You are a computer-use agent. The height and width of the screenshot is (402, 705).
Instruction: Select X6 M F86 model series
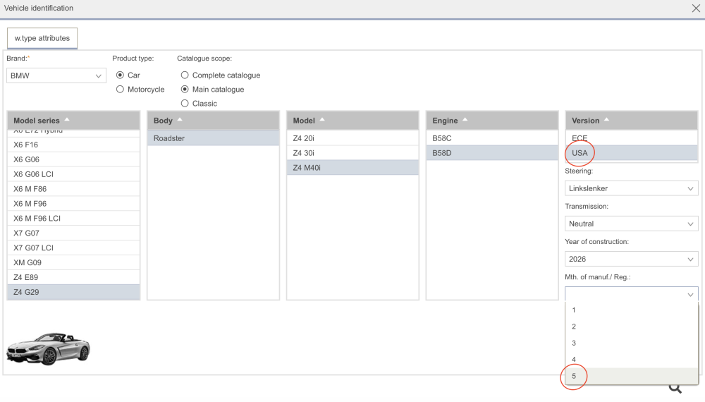tap(74, 189)
